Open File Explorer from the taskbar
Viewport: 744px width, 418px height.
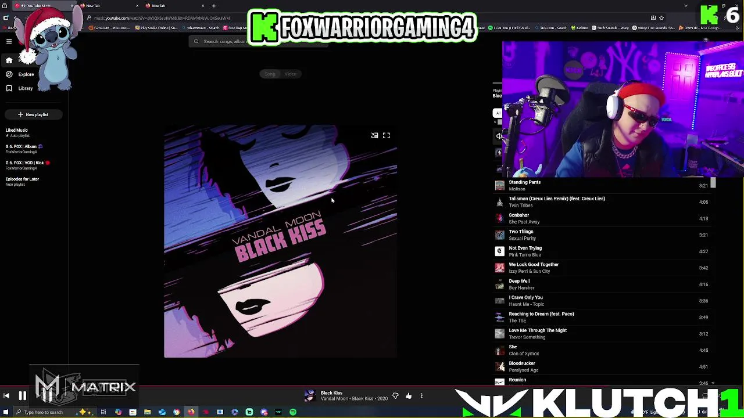click(148, 412)
